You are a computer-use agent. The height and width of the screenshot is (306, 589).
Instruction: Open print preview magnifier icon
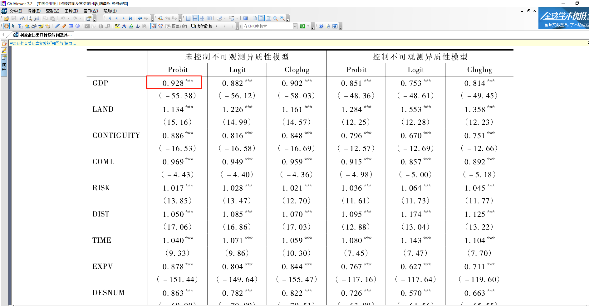point(30,18)
